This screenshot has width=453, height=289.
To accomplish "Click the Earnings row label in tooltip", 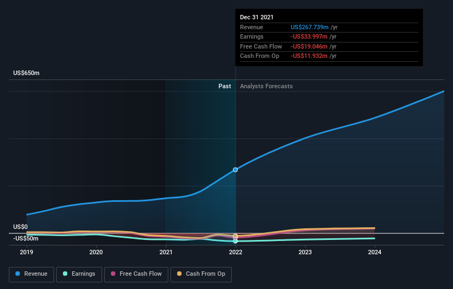I will pyautogui.click(x=252, y=36).
